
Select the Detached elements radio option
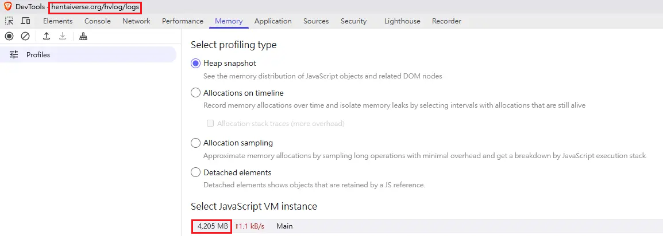[195, 172]
